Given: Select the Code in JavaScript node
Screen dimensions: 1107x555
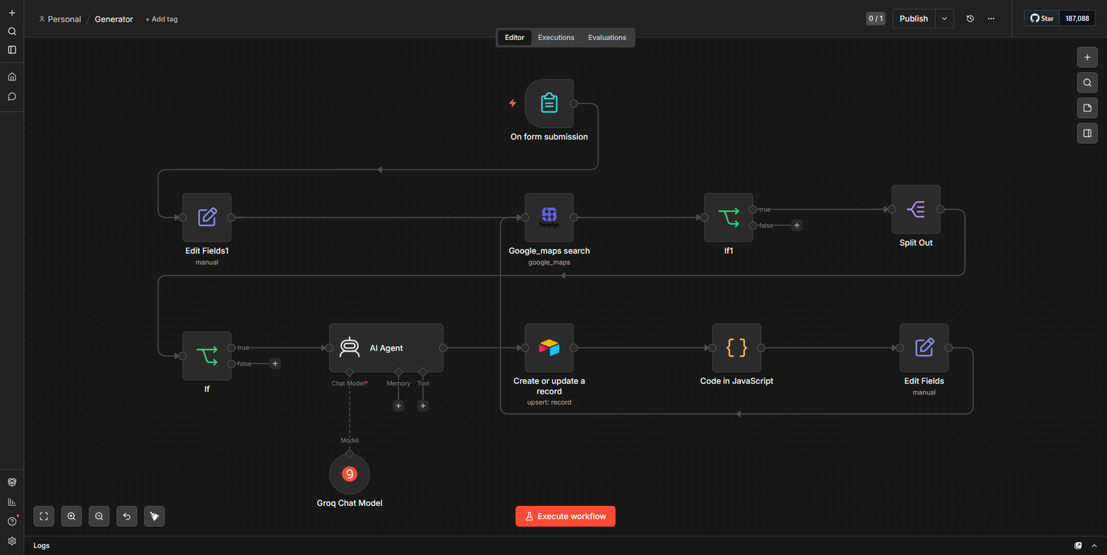Looking at the screenshot, I should click(737, 348).
